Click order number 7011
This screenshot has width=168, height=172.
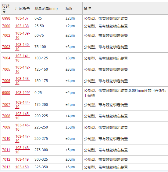pos(6,150)
